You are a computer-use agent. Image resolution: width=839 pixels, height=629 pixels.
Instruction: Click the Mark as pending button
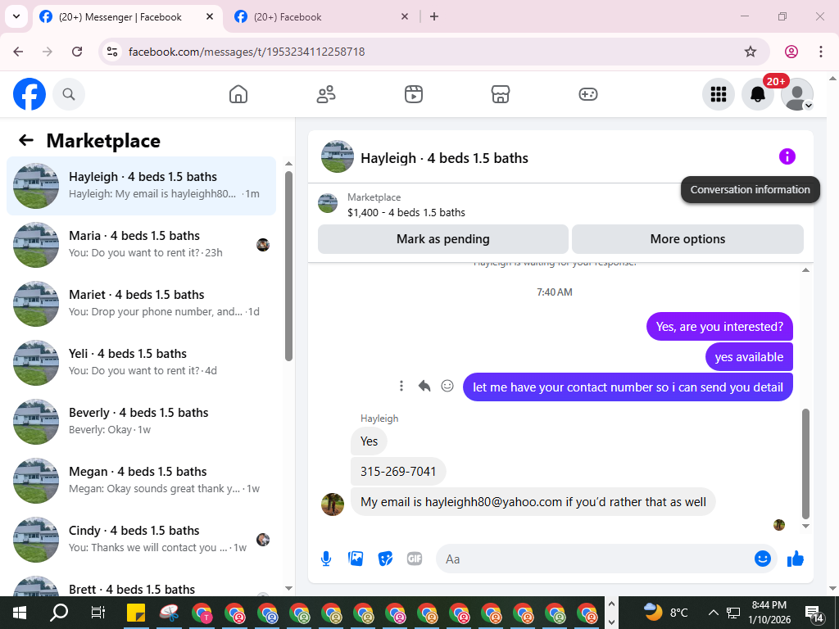443,239
